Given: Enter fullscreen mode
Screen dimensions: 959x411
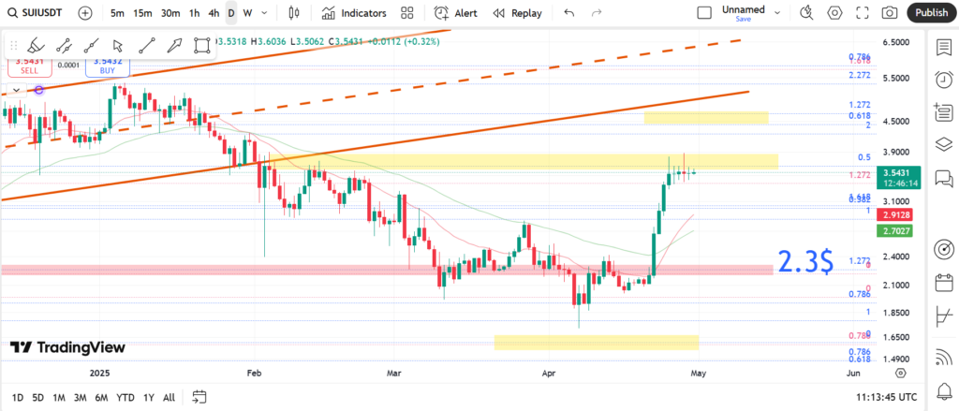Looking at the screenshot, I should pyautogui.click(x=862, y=13).
